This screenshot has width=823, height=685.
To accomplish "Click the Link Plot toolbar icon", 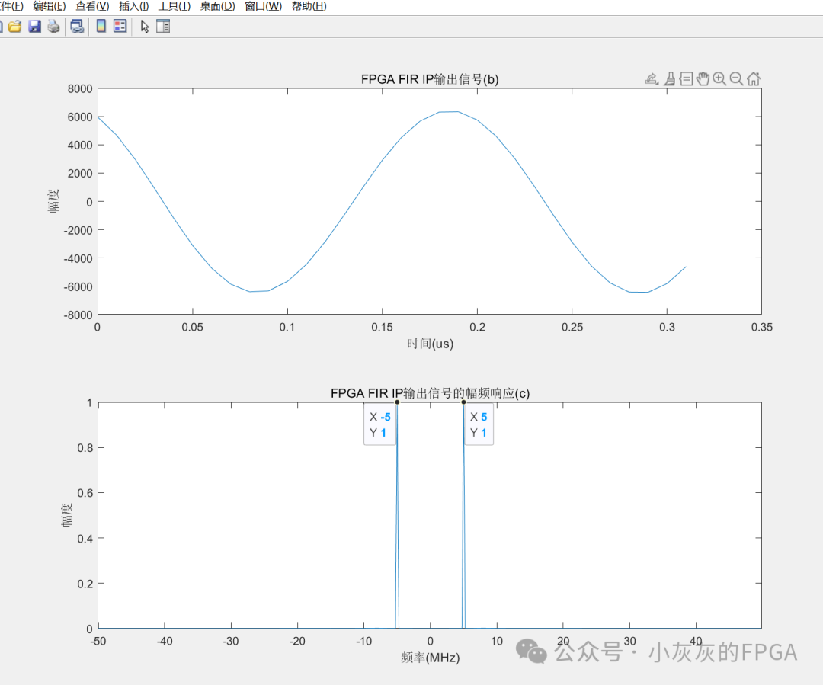I will click(x=77, y=26).
